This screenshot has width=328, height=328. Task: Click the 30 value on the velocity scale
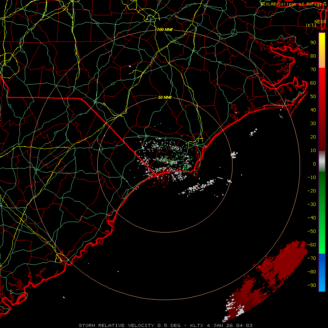313,124
